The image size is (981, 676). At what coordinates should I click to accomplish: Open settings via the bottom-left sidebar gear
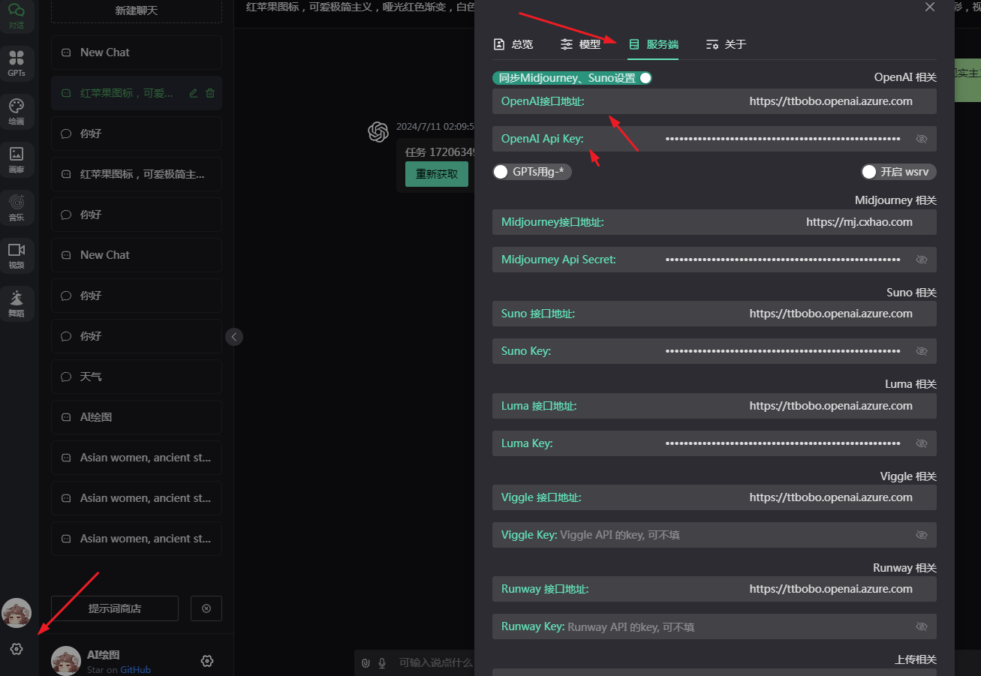click(x=17, y=649)
